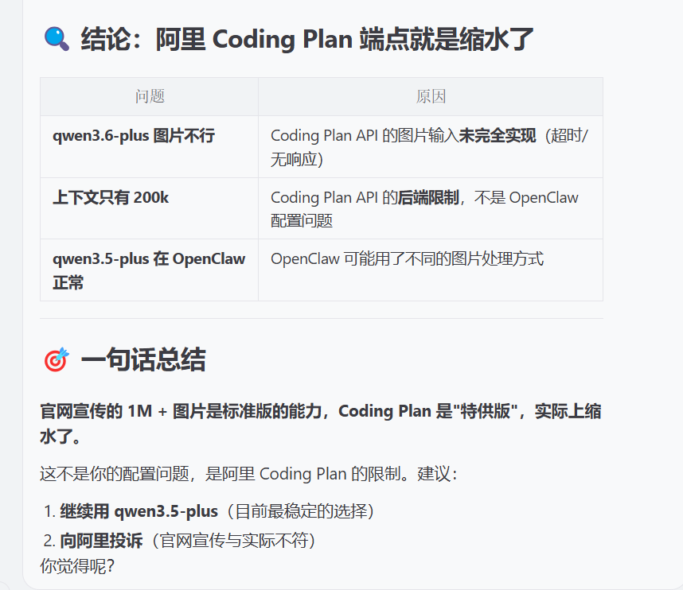
Task: Click cell qwen3.5-plus 在 OpenClaw 正常
Action: pyautogui.click(x=150, y=270)
